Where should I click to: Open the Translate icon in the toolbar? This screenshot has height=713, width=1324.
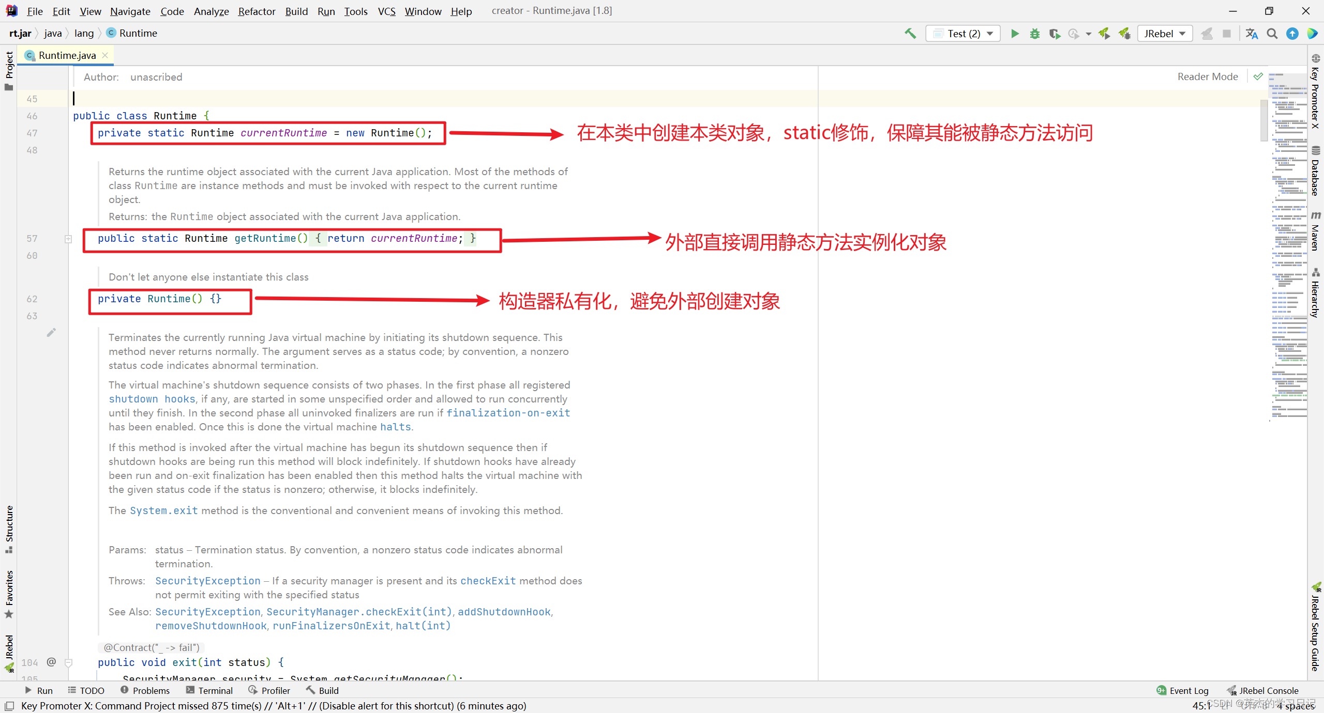1252,34
